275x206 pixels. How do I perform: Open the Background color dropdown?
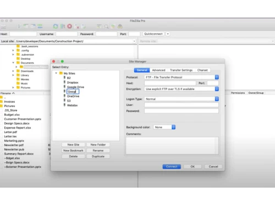pos(164,127)
